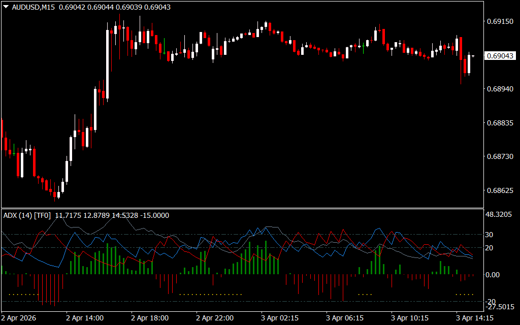The height and width of the screenshot is (325, 520).
Task: Click the current price tag 0.69043
Action: click(x=500, y=56)
